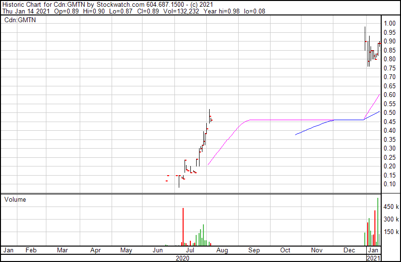
Task: Click the '300 k' volume axis label
Action: tap(391, 219)
